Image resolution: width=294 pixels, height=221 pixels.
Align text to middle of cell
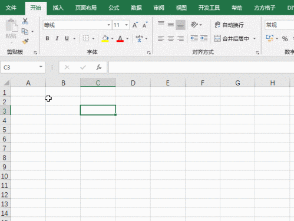(x=171, y=25)
